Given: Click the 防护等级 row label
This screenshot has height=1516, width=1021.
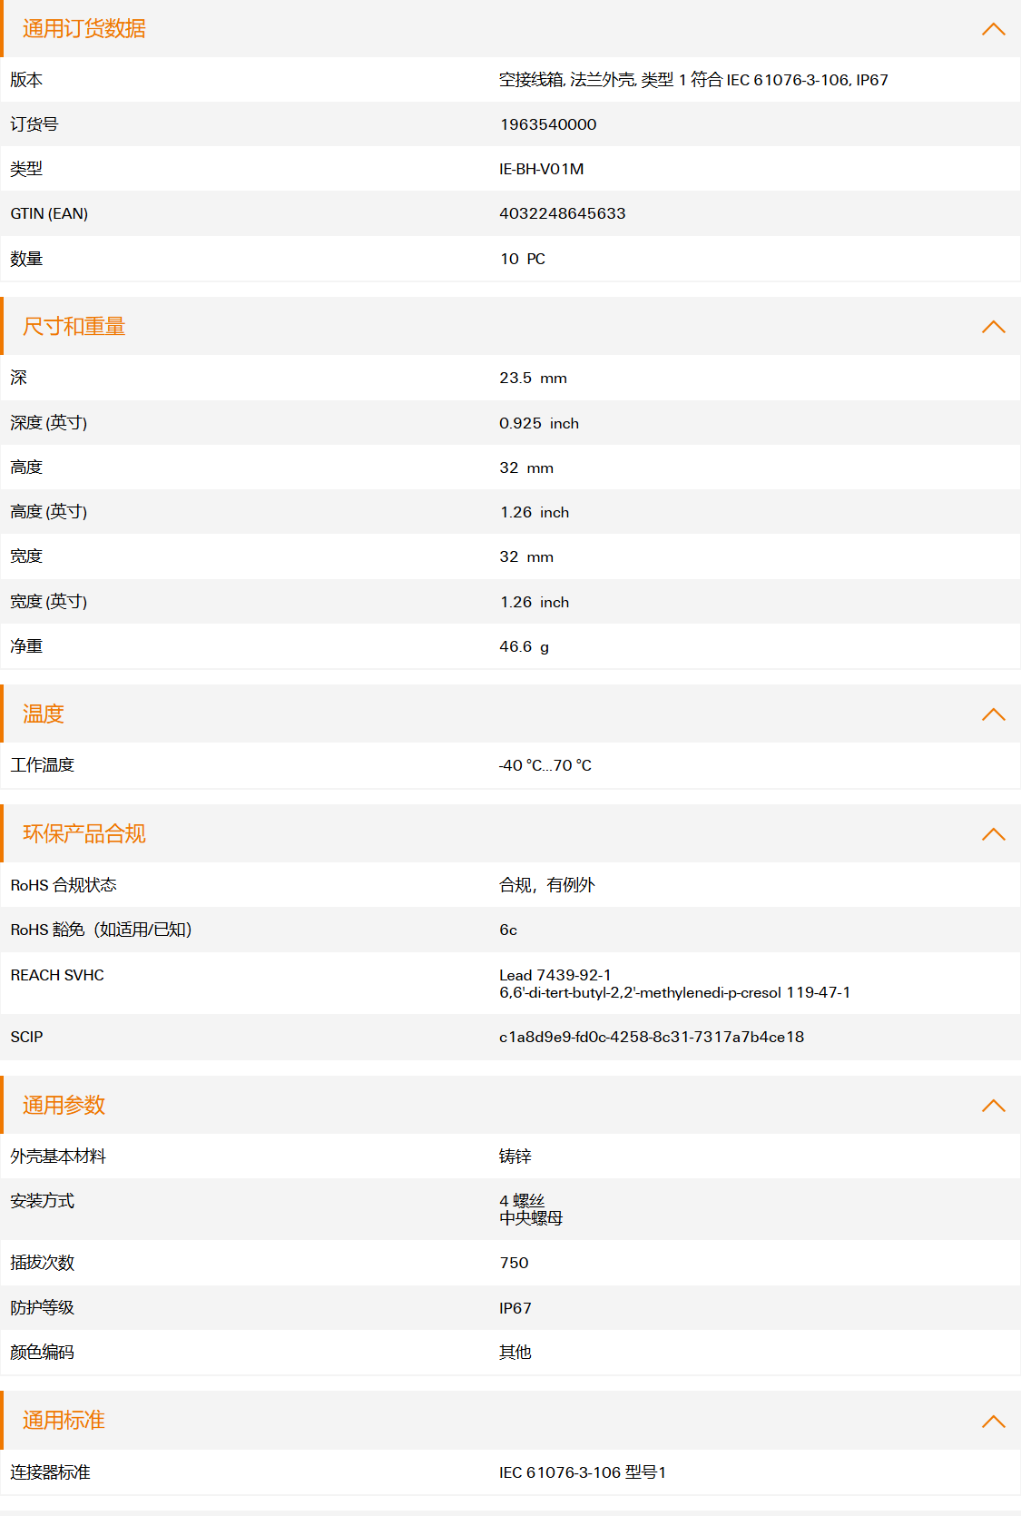Looking at the screenshot, I should (x=43, y=1308).
